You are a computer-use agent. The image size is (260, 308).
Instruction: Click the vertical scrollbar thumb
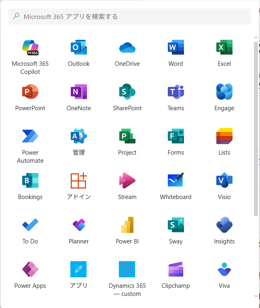coord(256,129)
